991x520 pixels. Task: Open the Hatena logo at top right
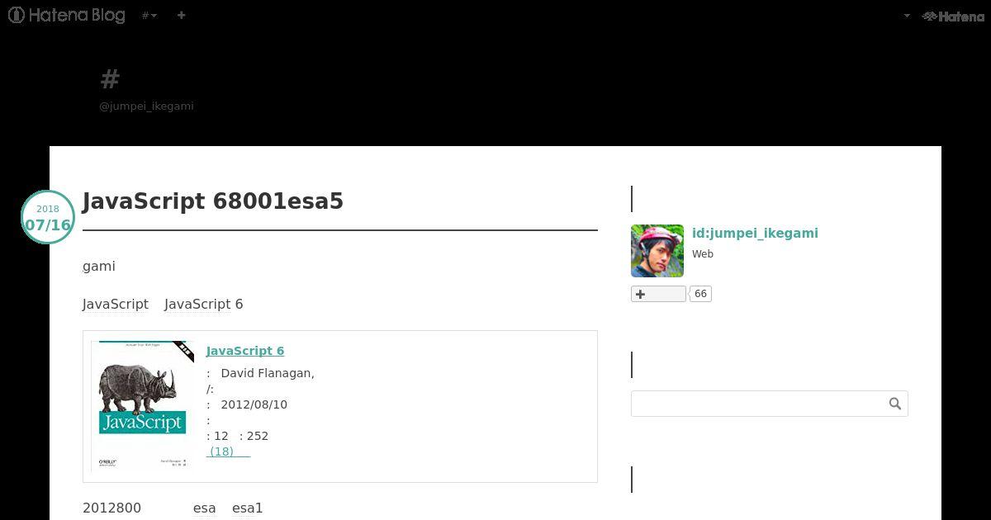(x=953, y=16)
